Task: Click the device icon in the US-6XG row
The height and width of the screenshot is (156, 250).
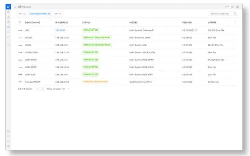Action: (x=20, y=38)
